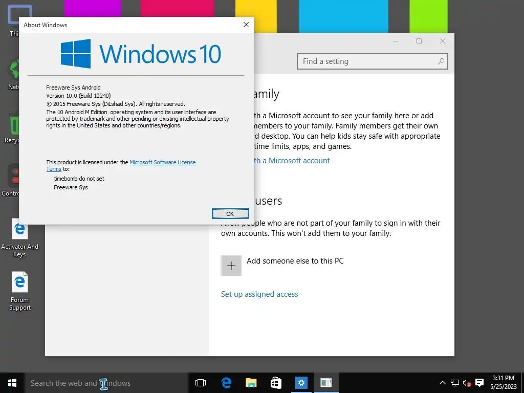Click the muted volume tray icon
This screenshot has height=393, width=524.
(467, 383)
